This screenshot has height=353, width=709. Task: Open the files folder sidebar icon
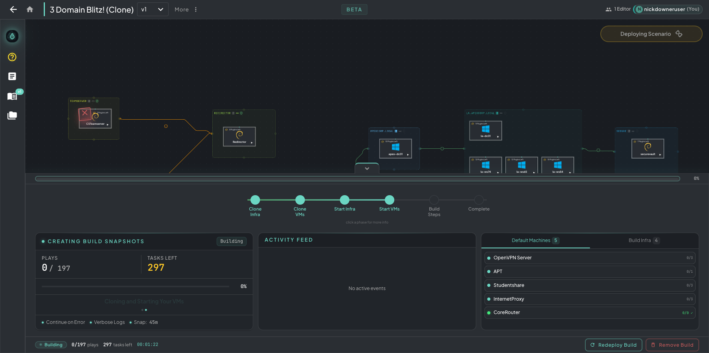click(x=12, y=115)
